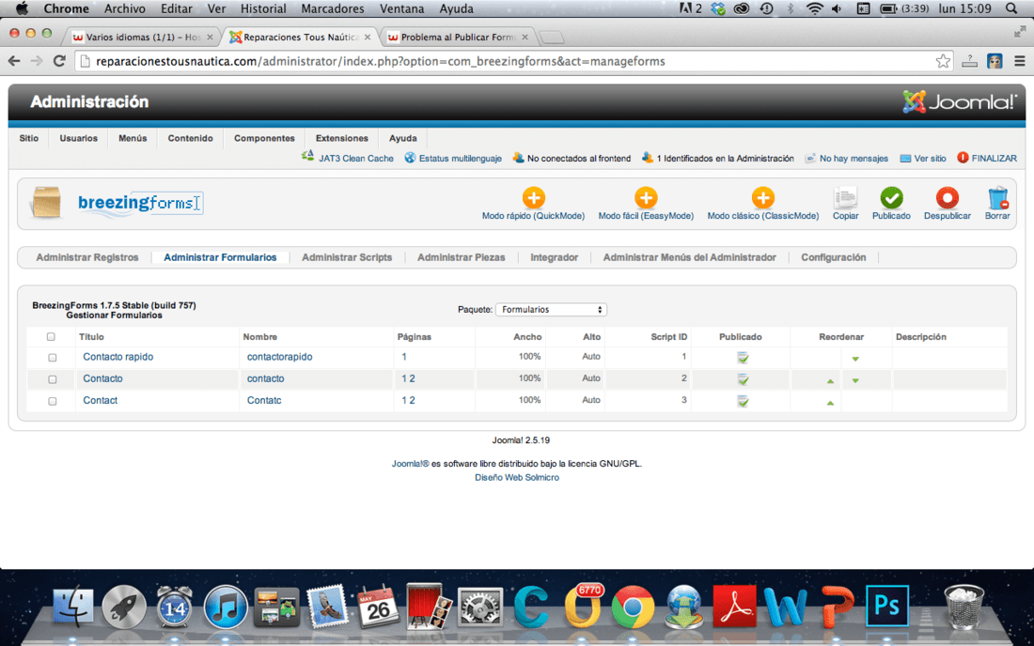The width and height of the screenshot is (1034, 646).
Task: Open Chrome Historial menu in menu bar
Action: pyautogui.click(x=263, y=8)
